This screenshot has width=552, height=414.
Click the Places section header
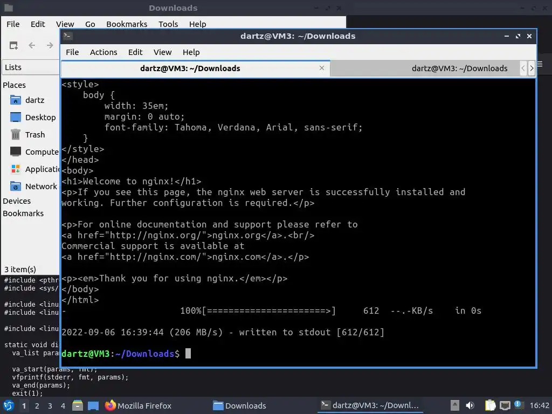coord(14,85)
